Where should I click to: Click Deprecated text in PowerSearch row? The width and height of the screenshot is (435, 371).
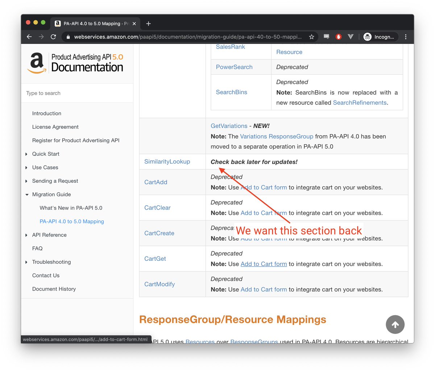[292, 67]
